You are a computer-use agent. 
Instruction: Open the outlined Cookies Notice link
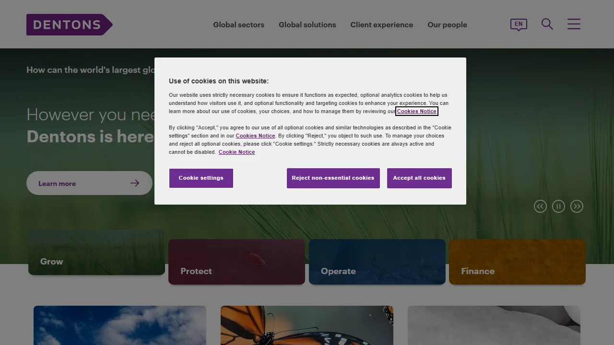pos(417,111)
